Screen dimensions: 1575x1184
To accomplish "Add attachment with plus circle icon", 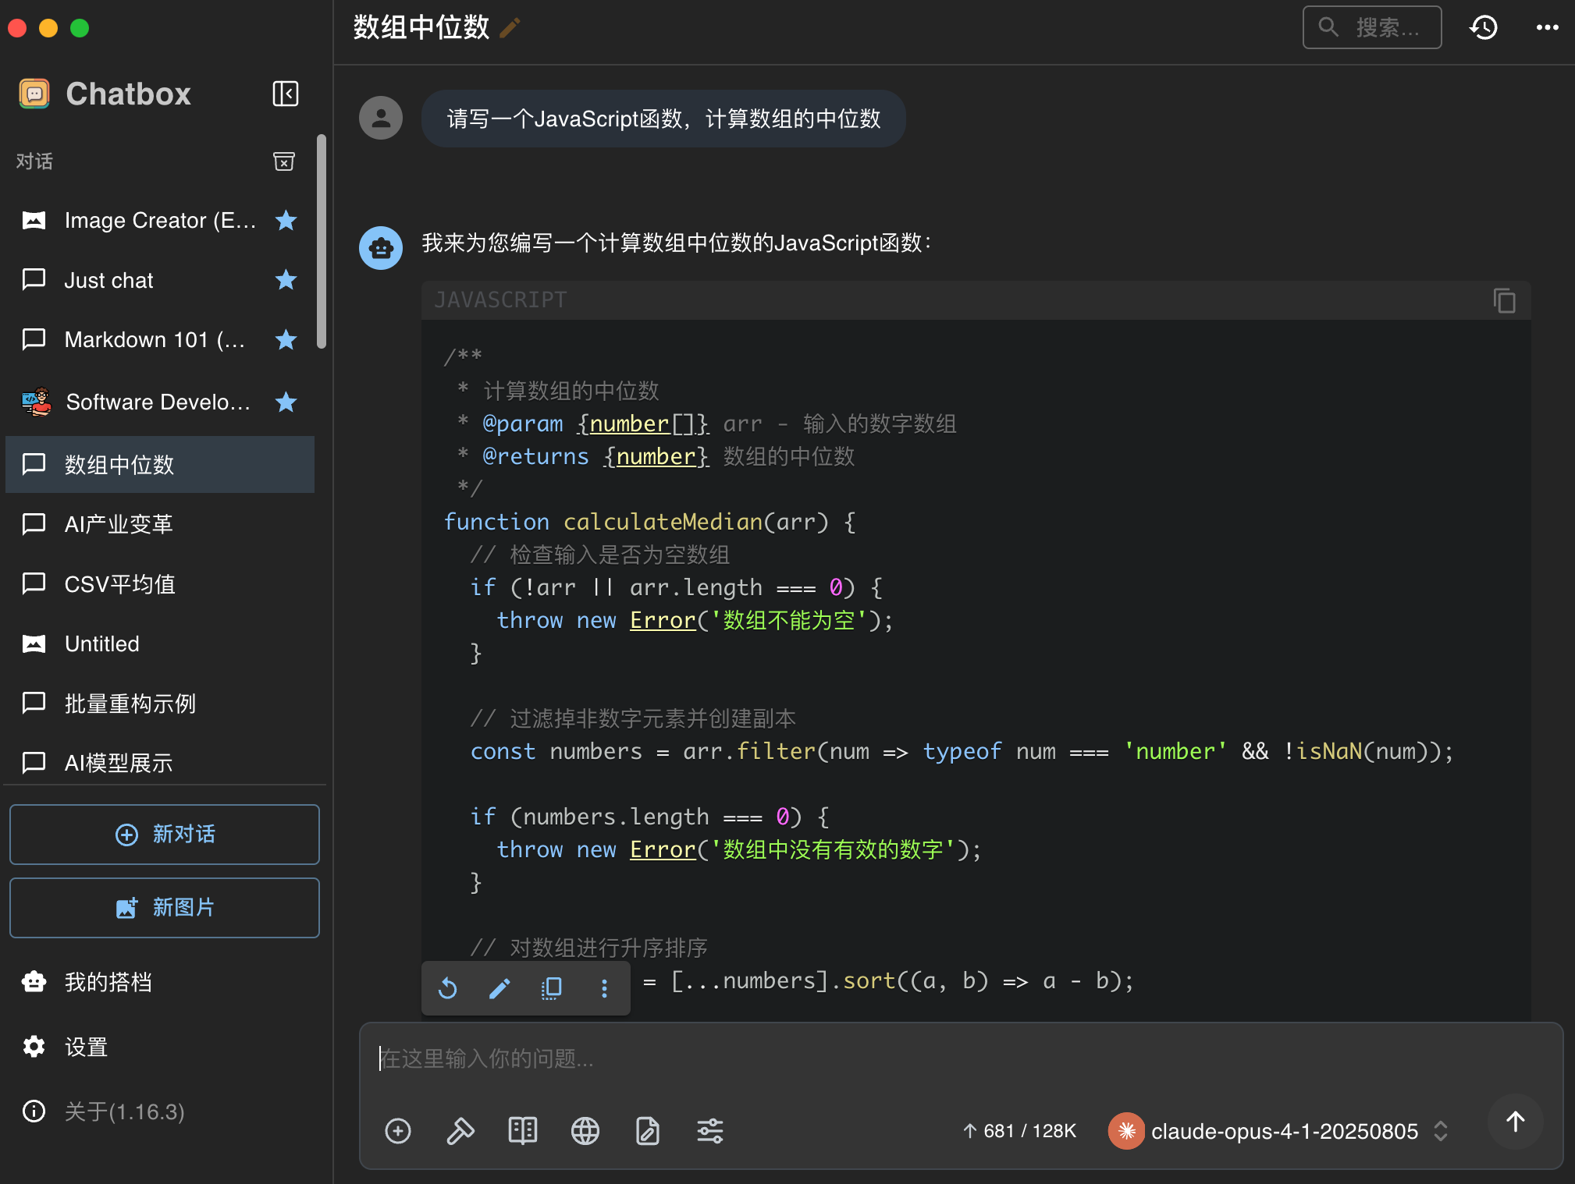I will 398,1131.
